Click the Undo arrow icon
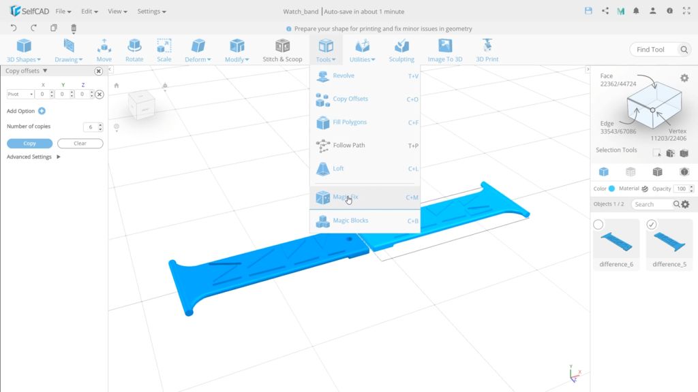 (14, 28)
